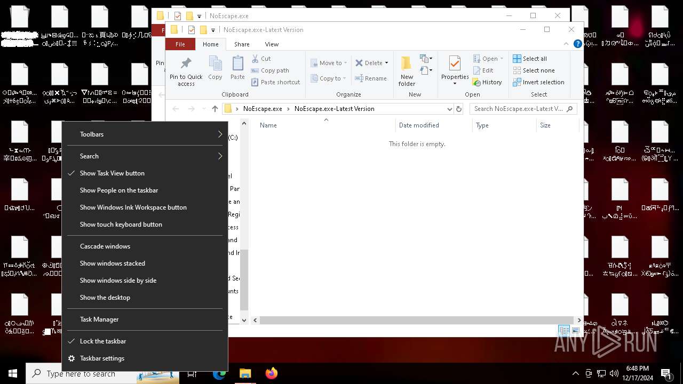The height and width of the screenshot is (384, 683).
Task: Click the NoEscape.exe breadcrumb in address bar
Action: click(x=263, y=109)
